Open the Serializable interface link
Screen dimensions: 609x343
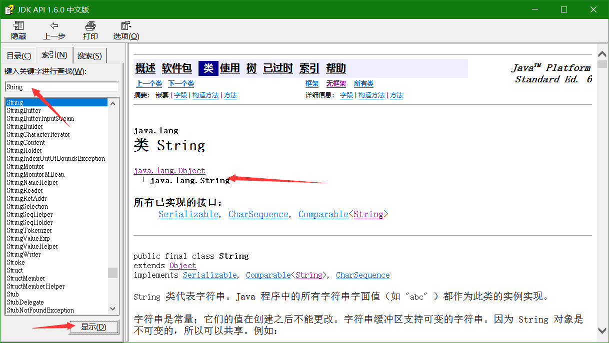click(x=188, y=214)
